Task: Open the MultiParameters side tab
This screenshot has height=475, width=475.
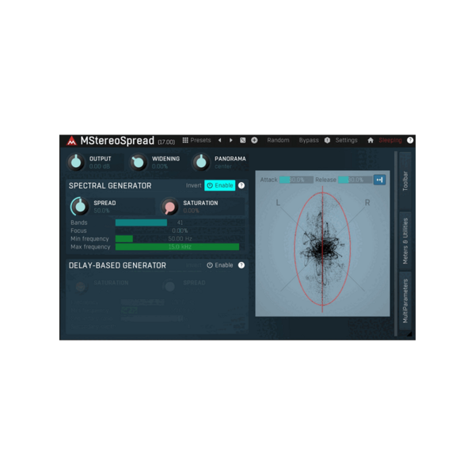Action: [405, 301]
